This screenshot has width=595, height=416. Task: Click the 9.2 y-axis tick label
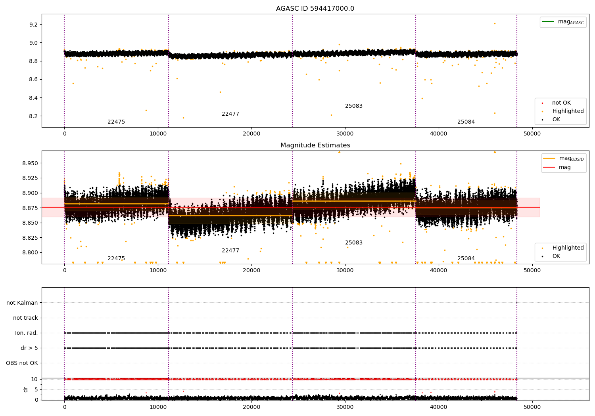tap(33, 25)
